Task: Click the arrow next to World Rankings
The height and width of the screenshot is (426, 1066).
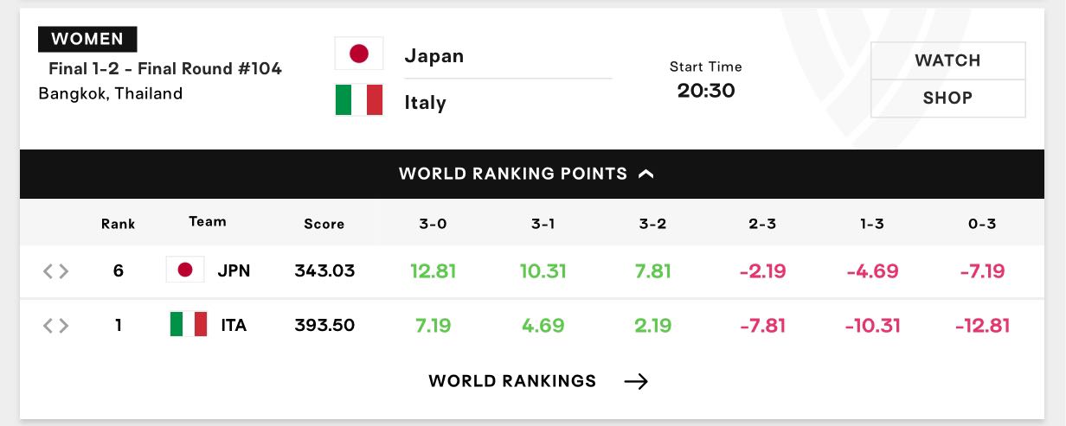Action: coord(636,381)
